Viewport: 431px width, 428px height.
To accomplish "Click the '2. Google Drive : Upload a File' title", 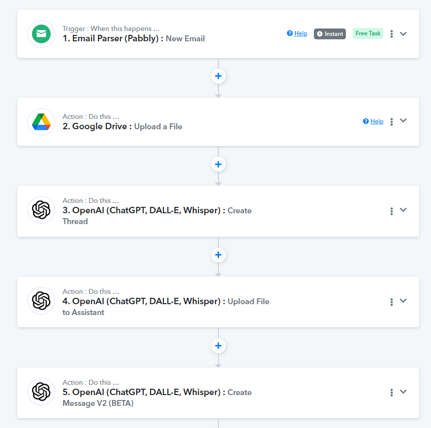I will (123, 127).
